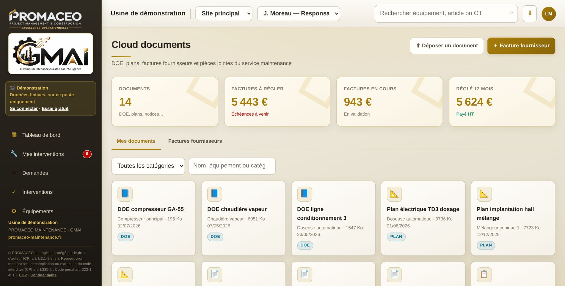Click the red 0 badge on Mes interventions
565x286 pixels.
87,154
